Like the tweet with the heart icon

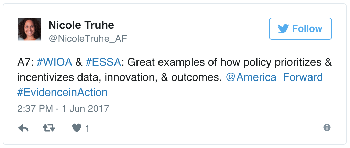tap(77, 128)
